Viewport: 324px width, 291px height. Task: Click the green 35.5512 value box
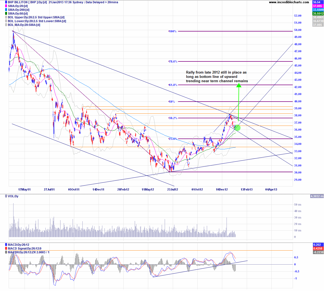point(318,13)
